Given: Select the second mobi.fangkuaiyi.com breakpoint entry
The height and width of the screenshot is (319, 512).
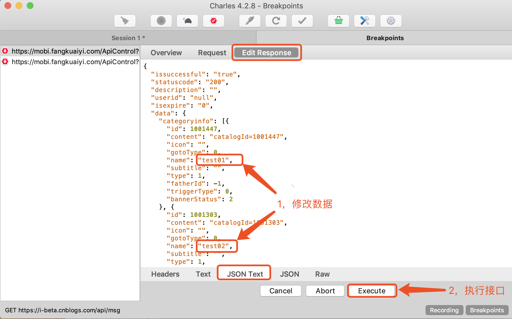Looking at the screenshot, I should pyautogui.click(x=70, y=62).
